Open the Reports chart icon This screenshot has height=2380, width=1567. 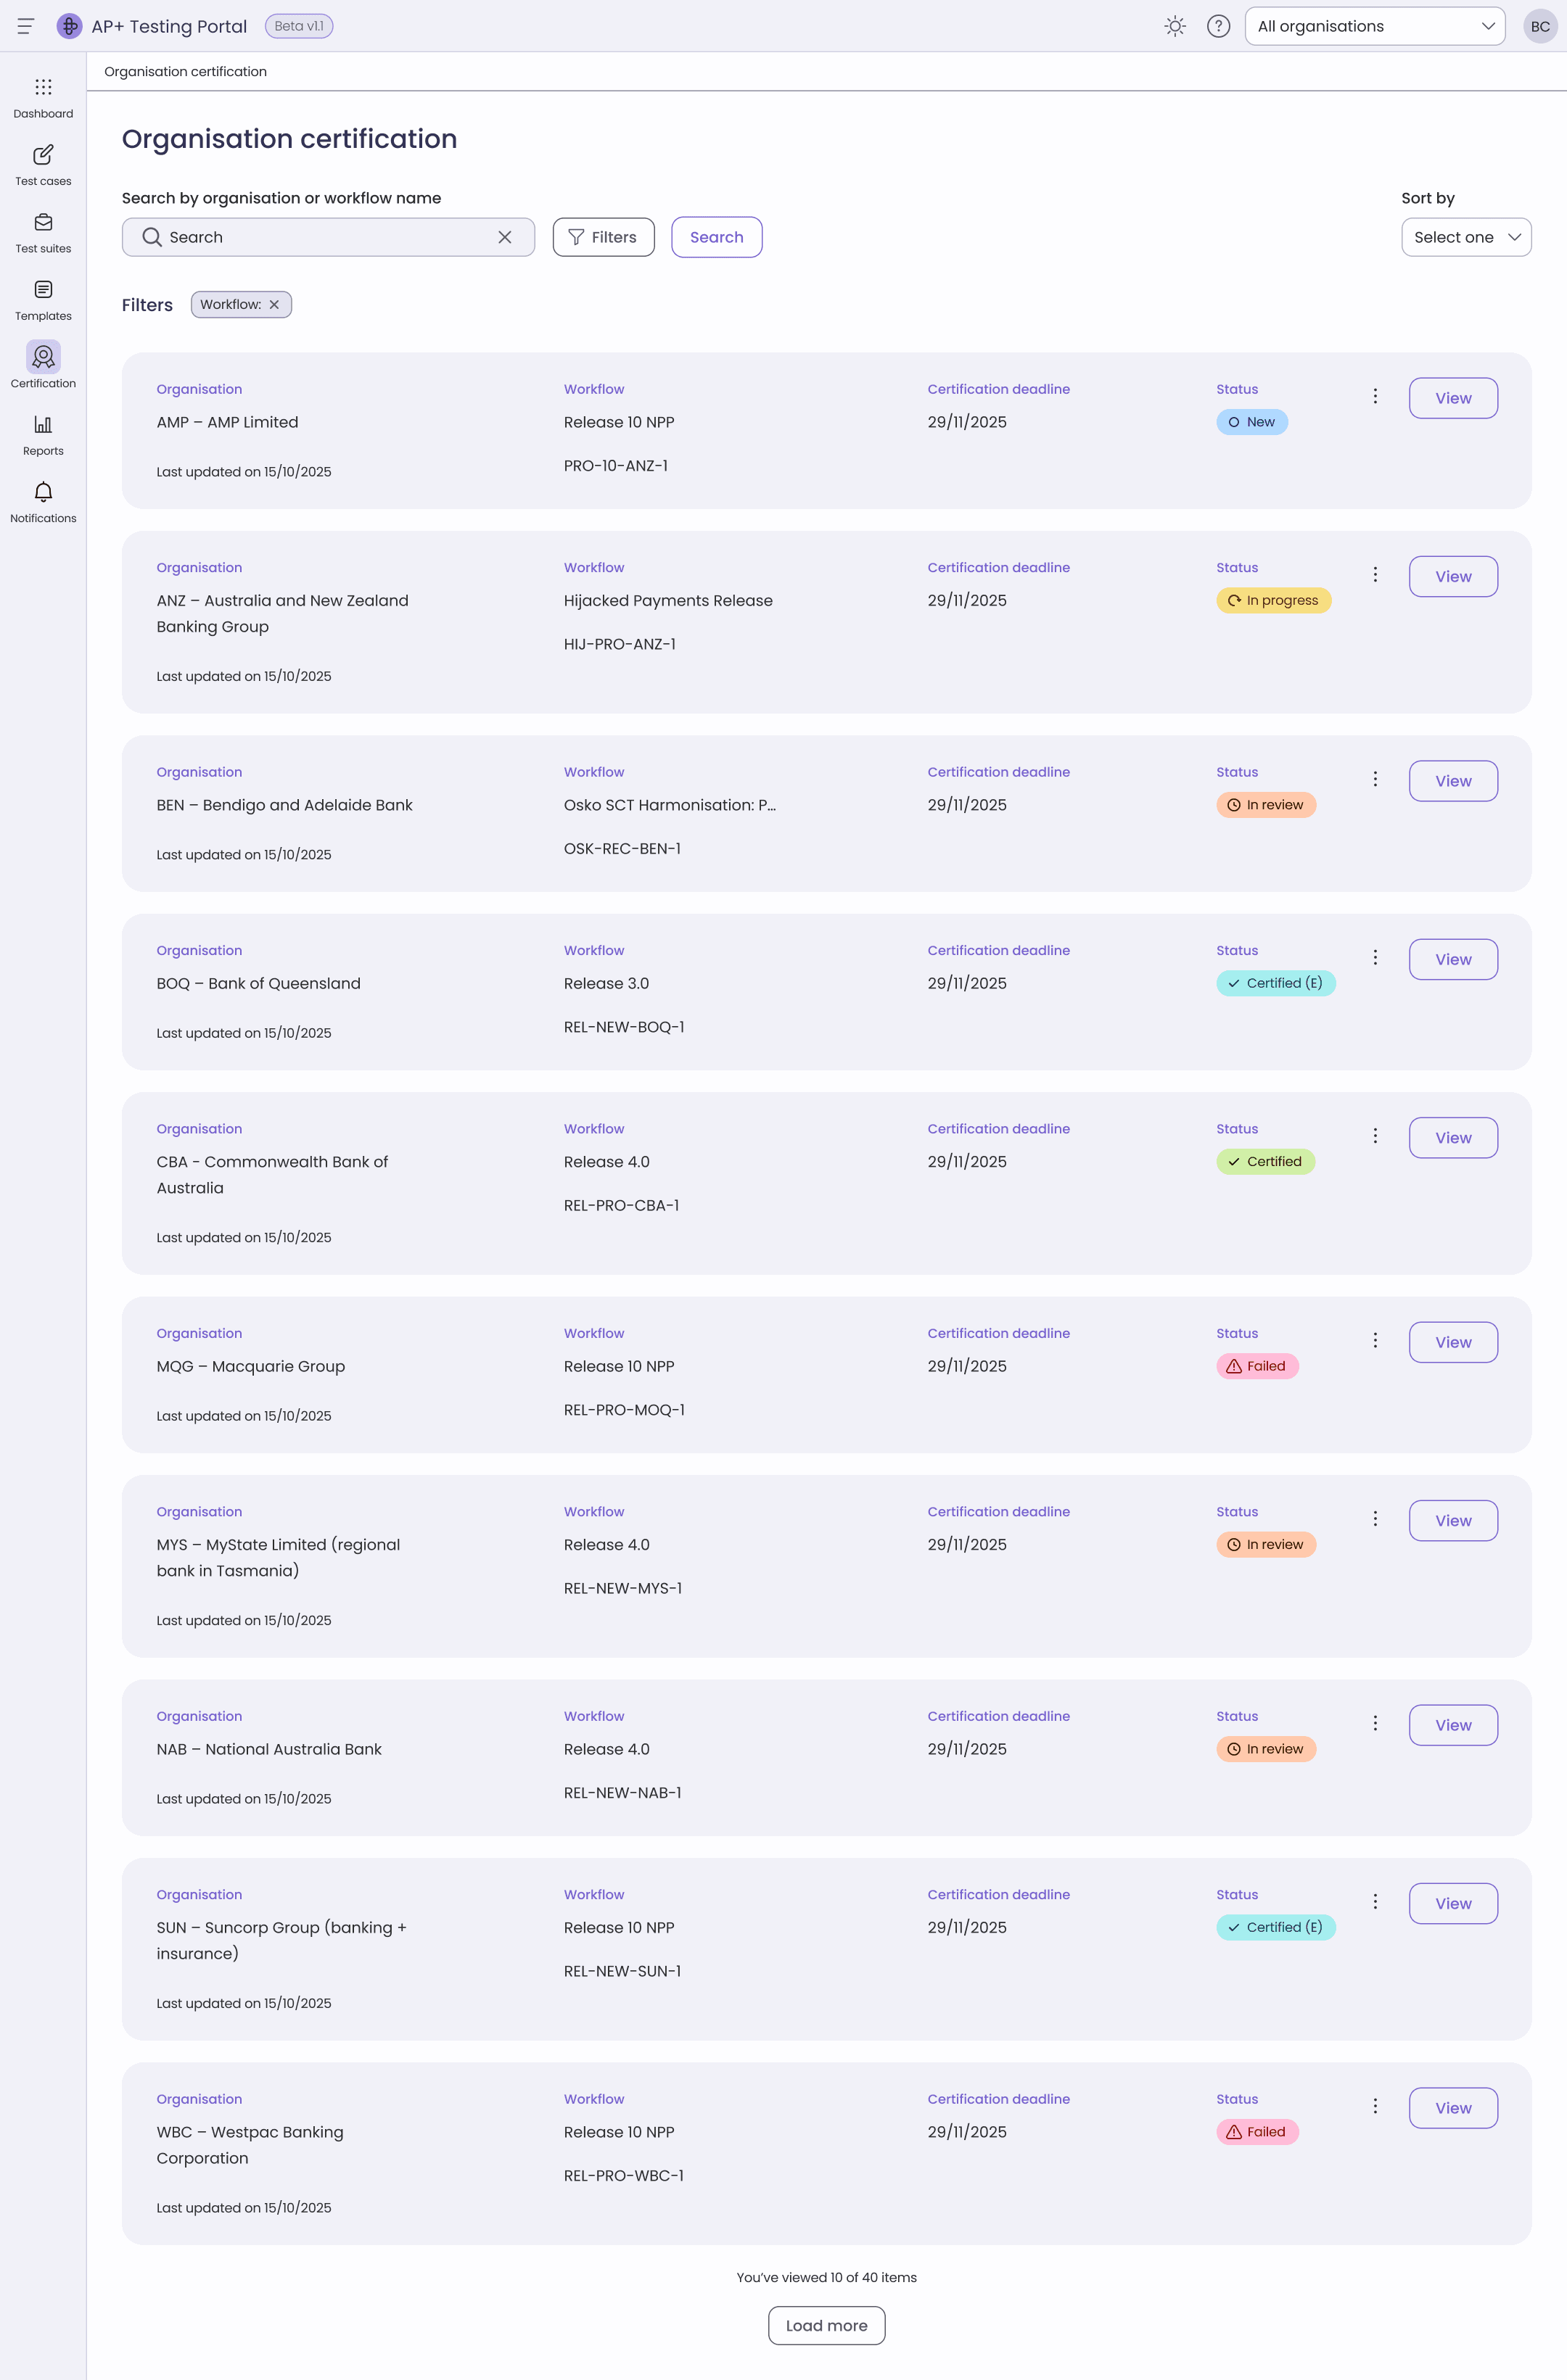point(43,424)
